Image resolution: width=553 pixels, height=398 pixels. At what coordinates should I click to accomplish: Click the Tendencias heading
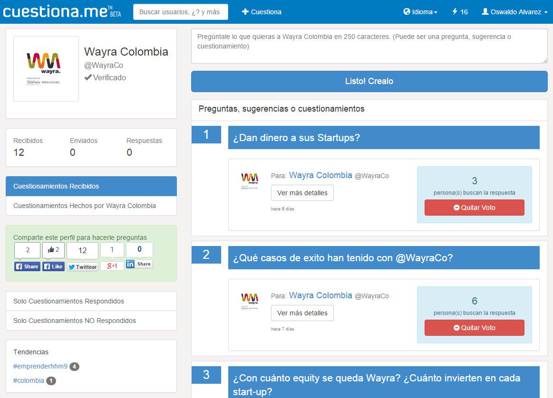(x=31, y=352)
